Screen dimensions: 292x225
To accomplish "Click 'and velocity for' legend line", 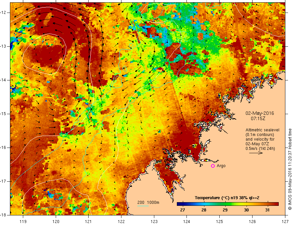I will pos(260,139).
